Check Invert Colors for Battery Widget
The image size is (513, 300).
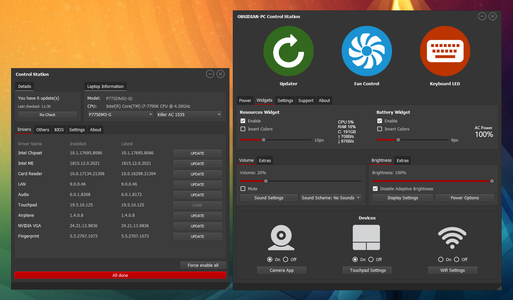pyautogui.click(x=380, y=129)
